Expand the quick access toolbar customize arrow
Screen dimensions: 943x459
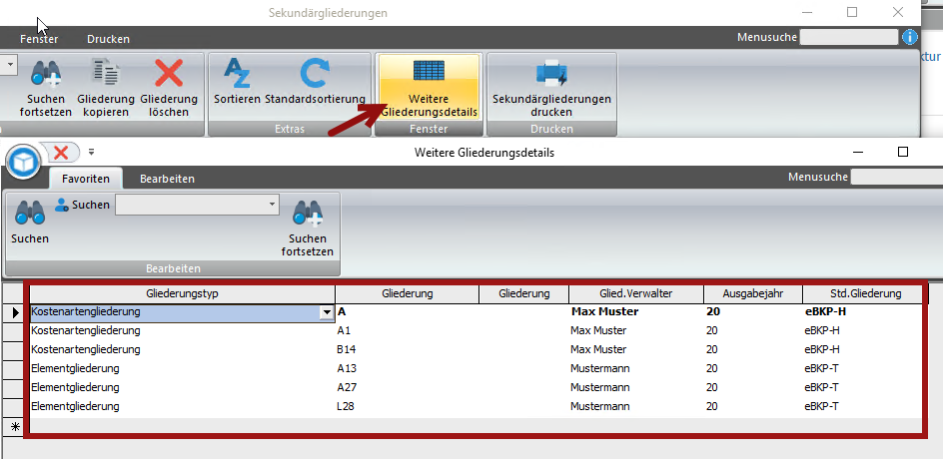91,153
